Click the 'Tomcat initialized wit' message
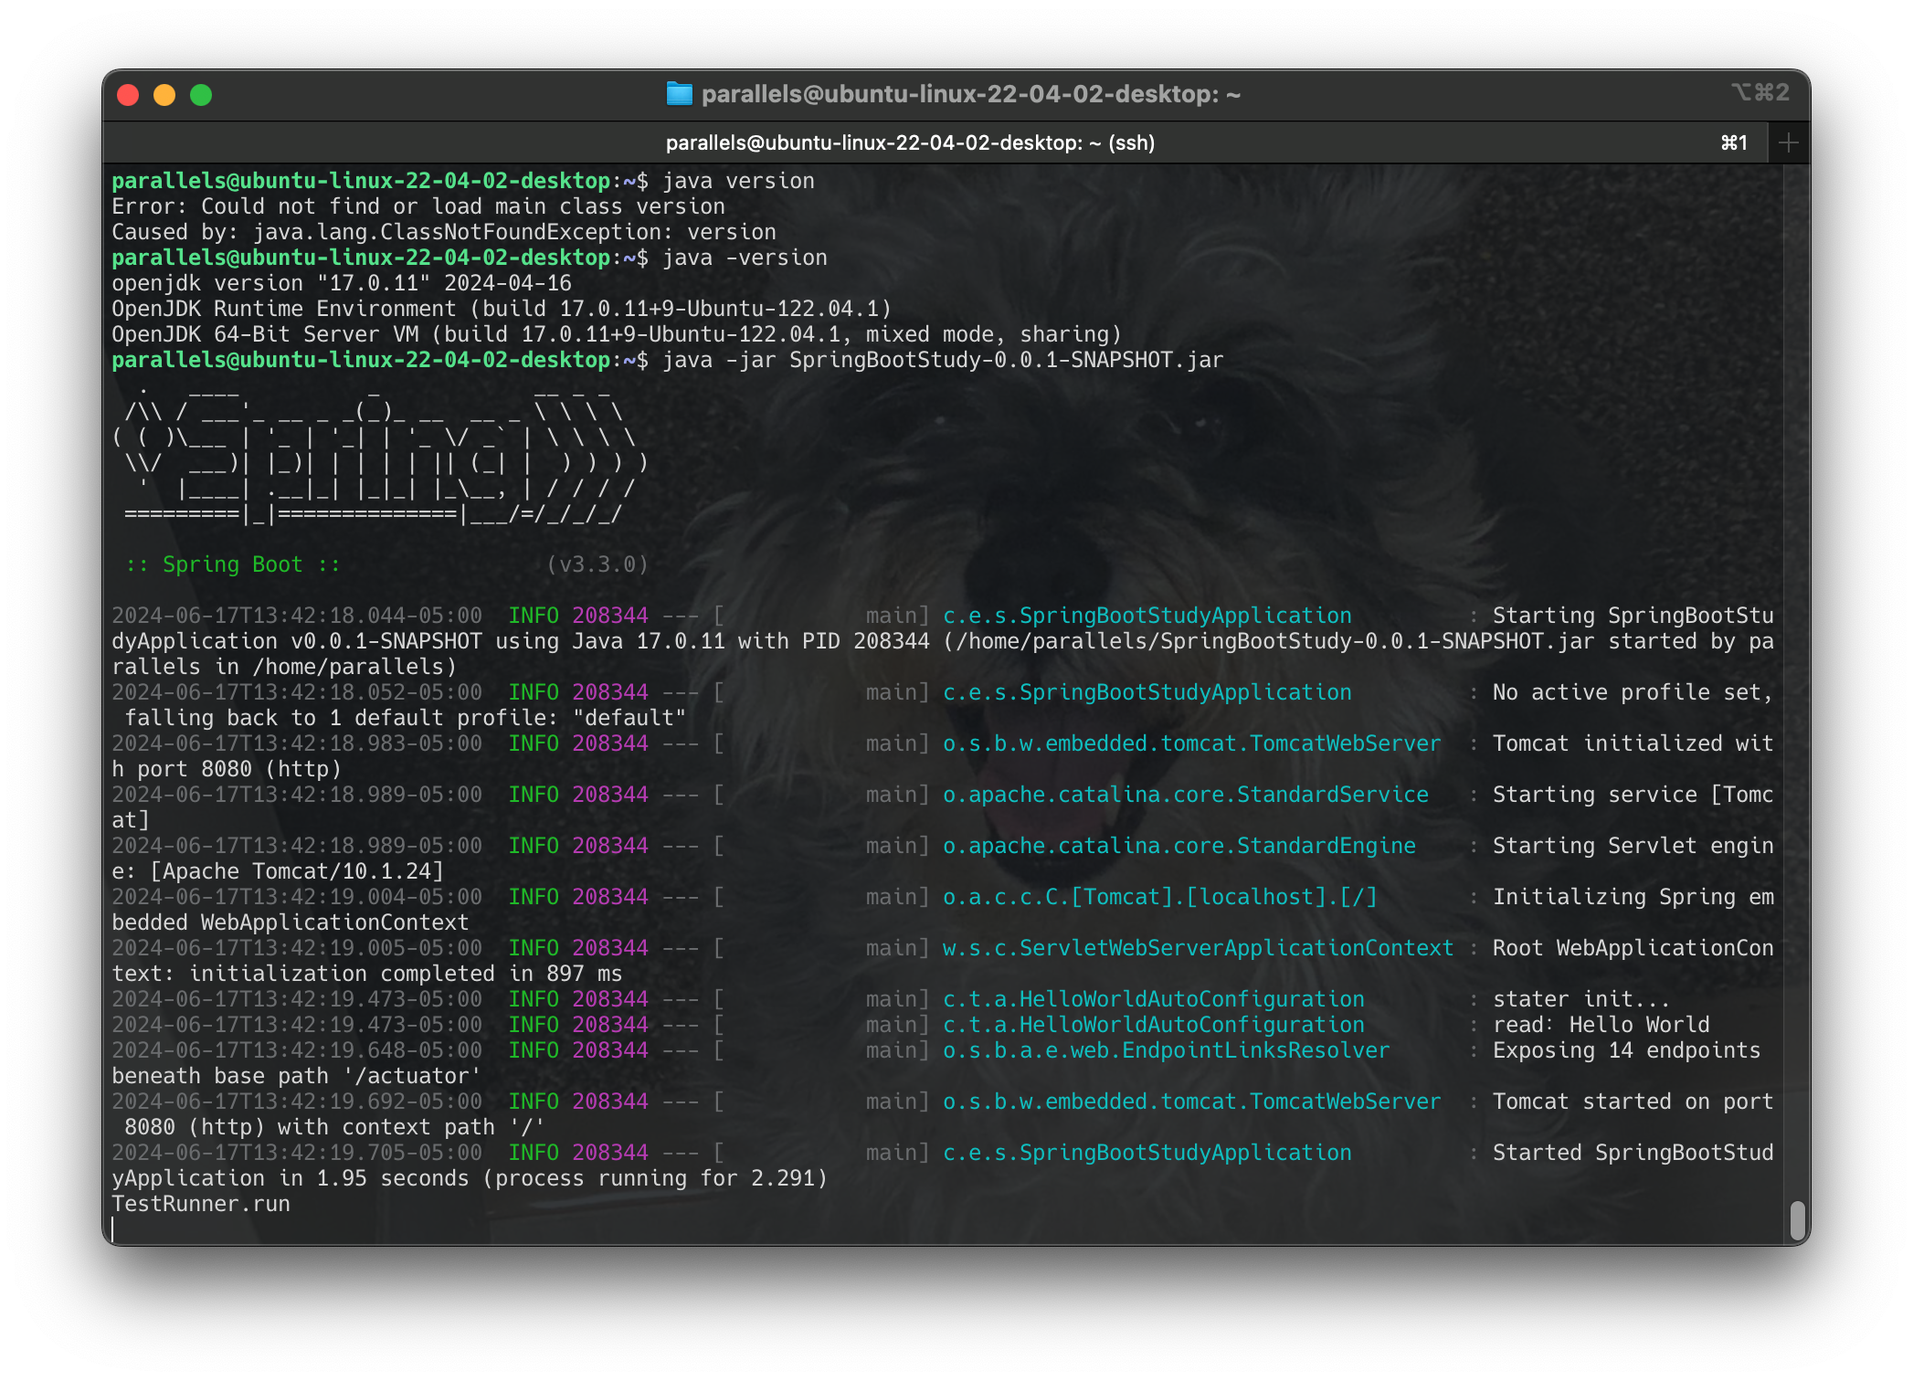Viewport: 1913px width, 1381px height. (1633, 743)
